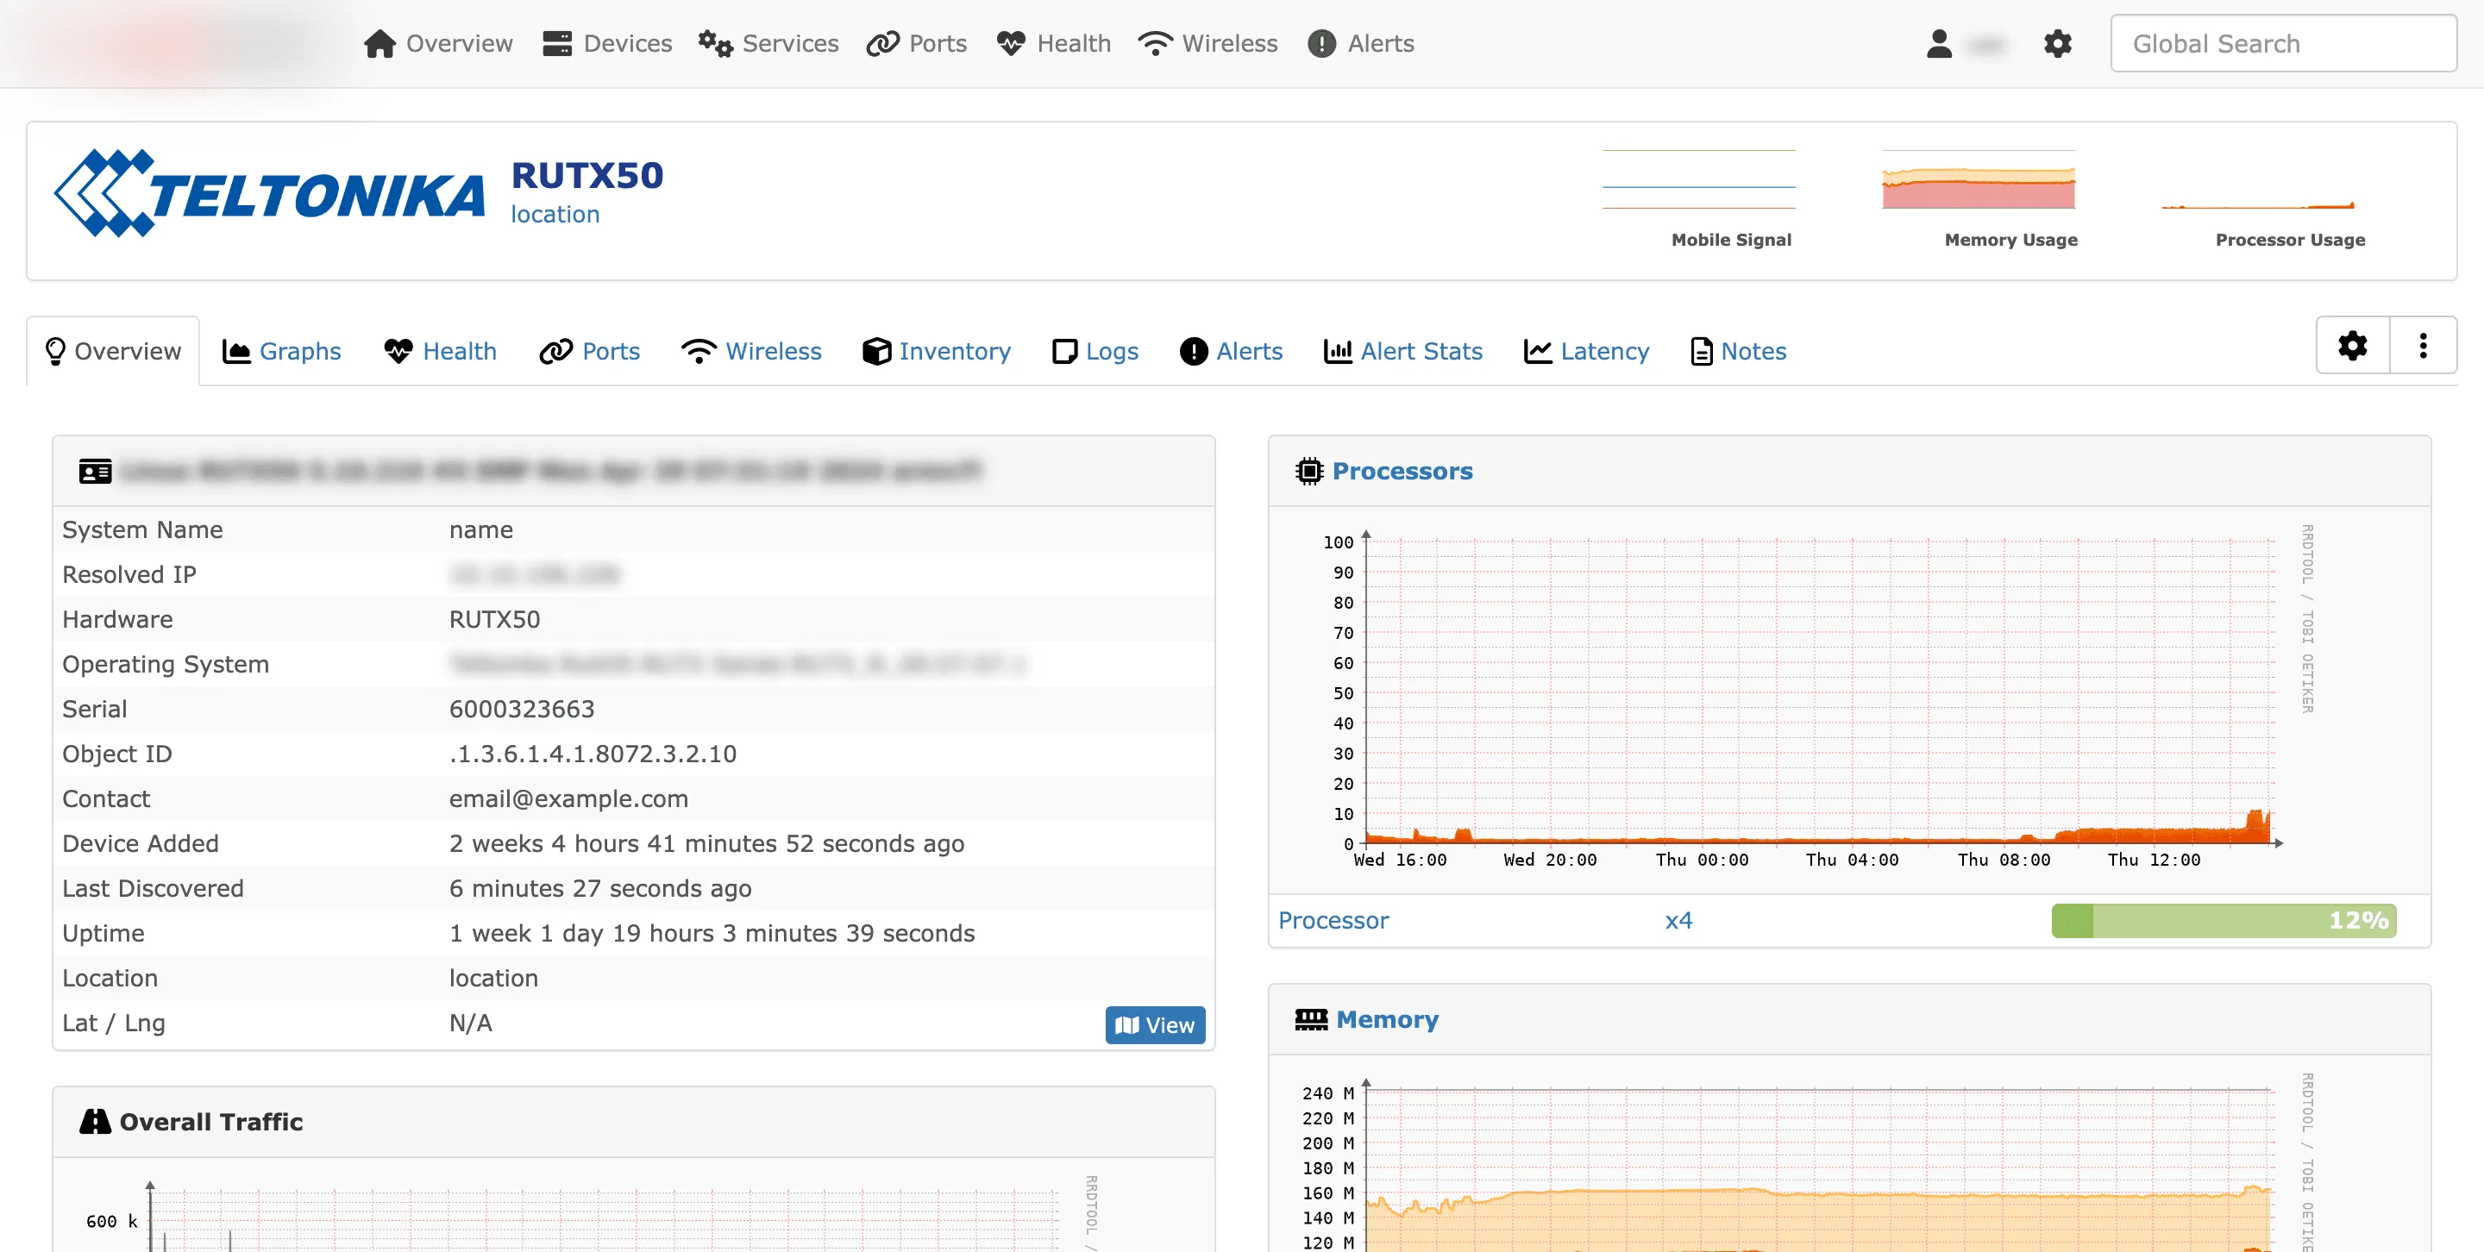Click the Health heartbeat icon in top navigation
Screen dimensions: 2484x1252
click(x=1011, y=43)
